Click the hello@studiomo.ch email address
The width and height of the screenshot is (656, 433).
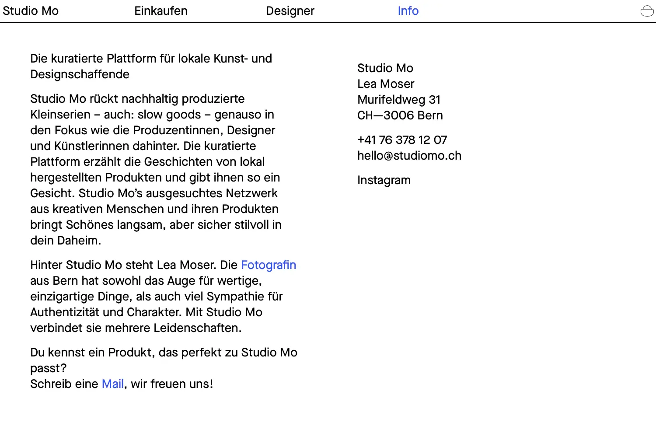[409, 156]
